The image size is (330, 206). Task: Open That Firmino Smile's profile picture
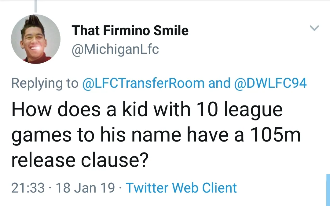pos(36,39)
